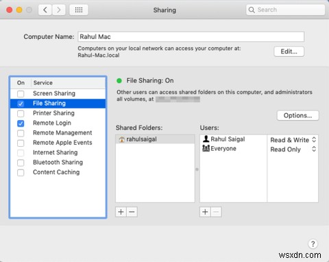The height and width of the screenshot is (262, 329).
Task: Click the Everyone group icon
Action: click(x=206, y=148)
